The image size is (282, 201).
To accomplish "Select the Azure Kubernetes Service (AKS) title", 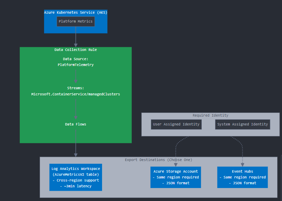I will [x=76, y=12].
